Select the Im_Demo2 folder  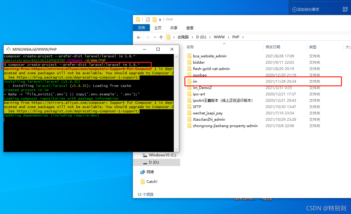point(202,88)
